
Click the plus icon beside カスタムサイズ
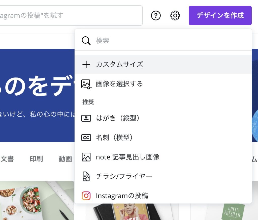(86, 65)
